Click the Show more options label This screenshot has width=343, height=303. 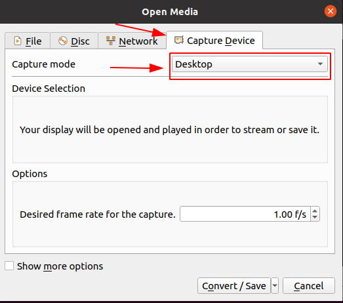pos(60,266)
